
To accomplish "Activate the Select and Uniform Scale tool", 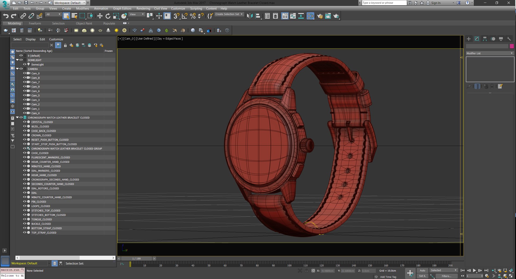I will click(116, 16).
